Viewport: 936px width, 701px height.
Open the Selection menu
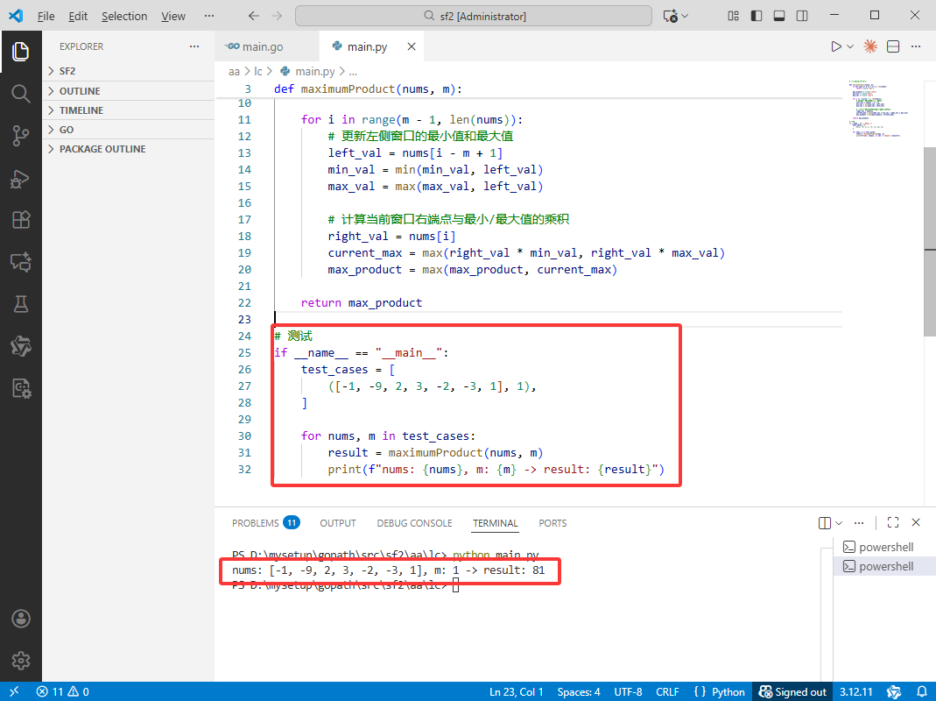[x=124, y=16]
